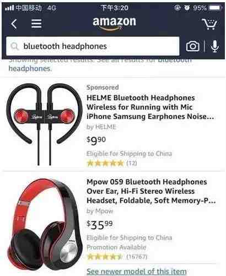Open See all results for bluetooth headphones link
The image size is (226, 276).
click(100, 64)
